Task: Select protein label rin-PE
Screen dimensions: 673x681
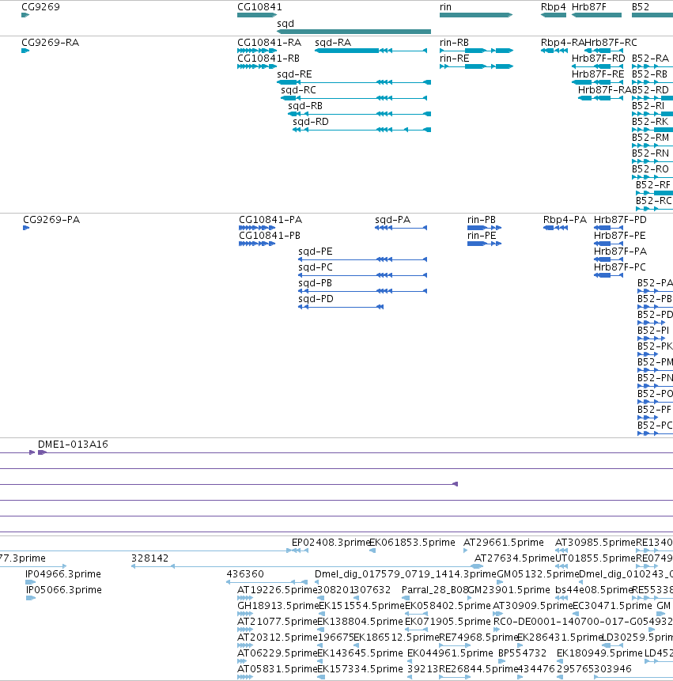Action: pos(482,236)
